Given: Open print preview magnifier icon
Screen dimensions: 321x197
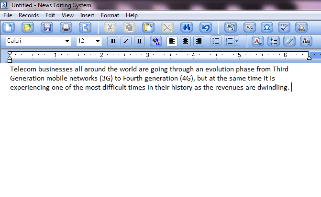Looking at the screenshot, I should pyautogui.click(x=85, y=27).
